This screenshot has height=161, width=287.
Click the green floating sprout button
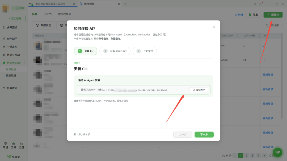tap(277, 152)
